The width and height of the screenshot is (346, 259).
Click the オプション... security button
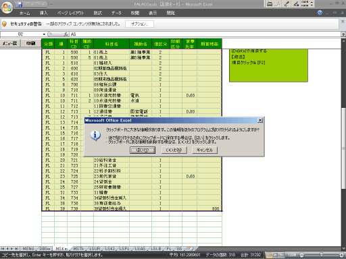point(139,24)
